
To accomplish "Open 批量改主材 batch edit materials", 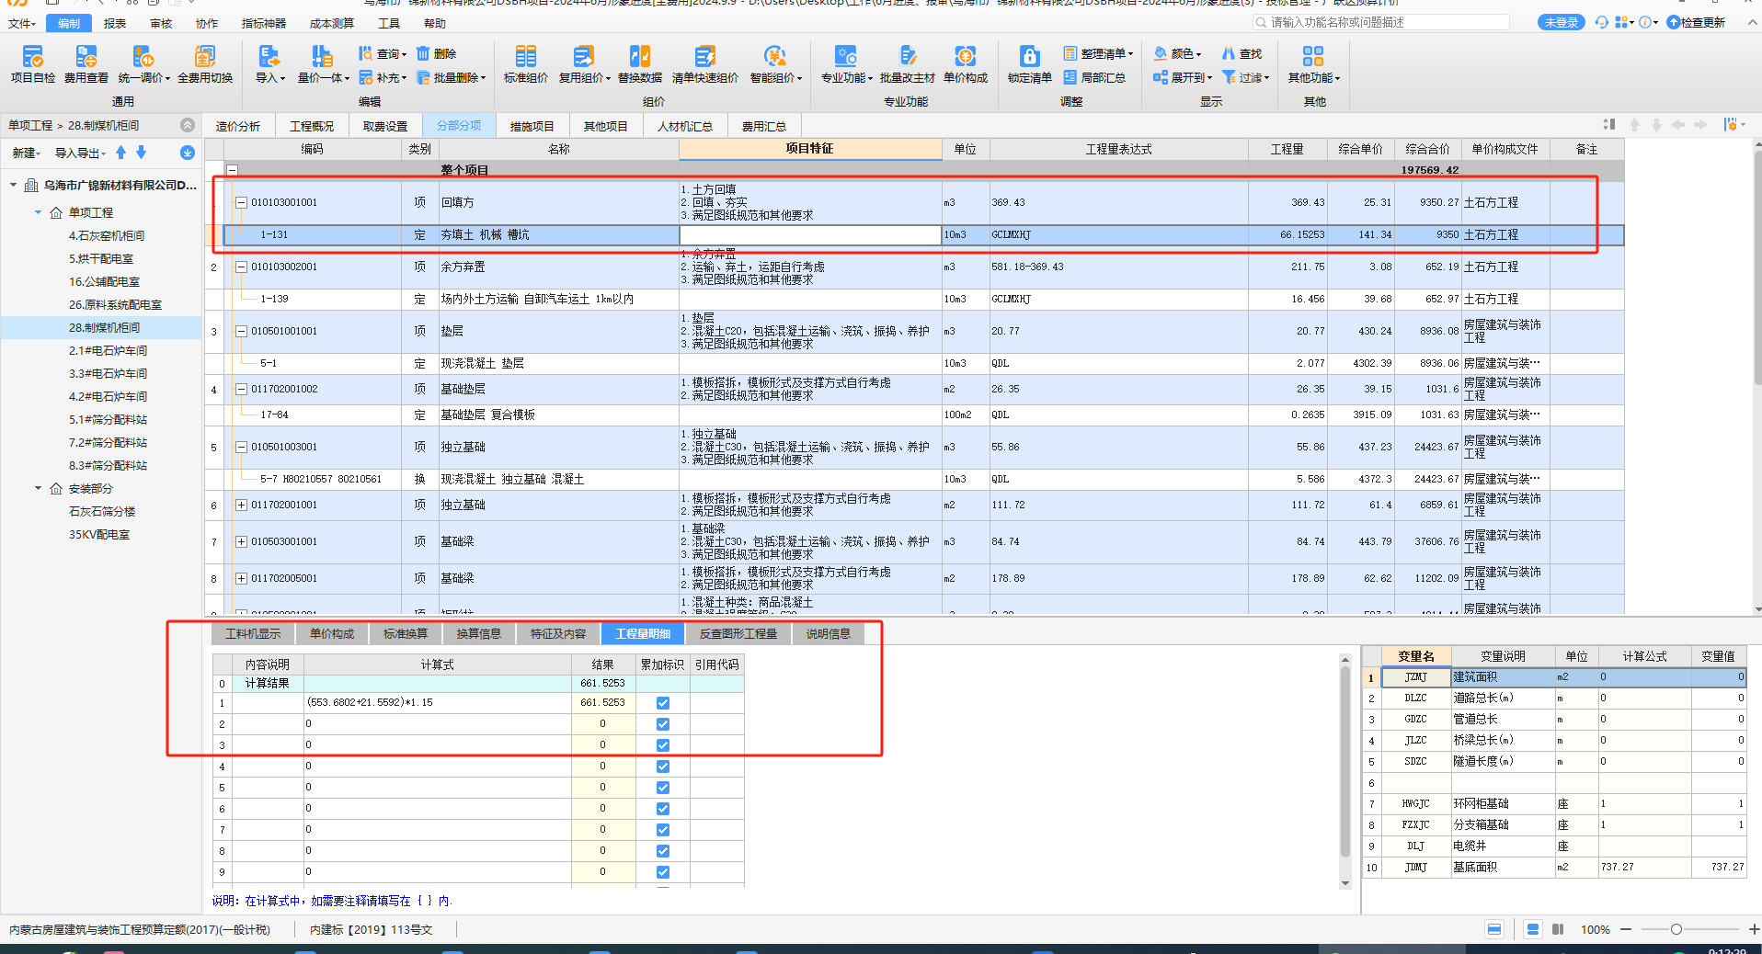I will click(x=907, y=64).
